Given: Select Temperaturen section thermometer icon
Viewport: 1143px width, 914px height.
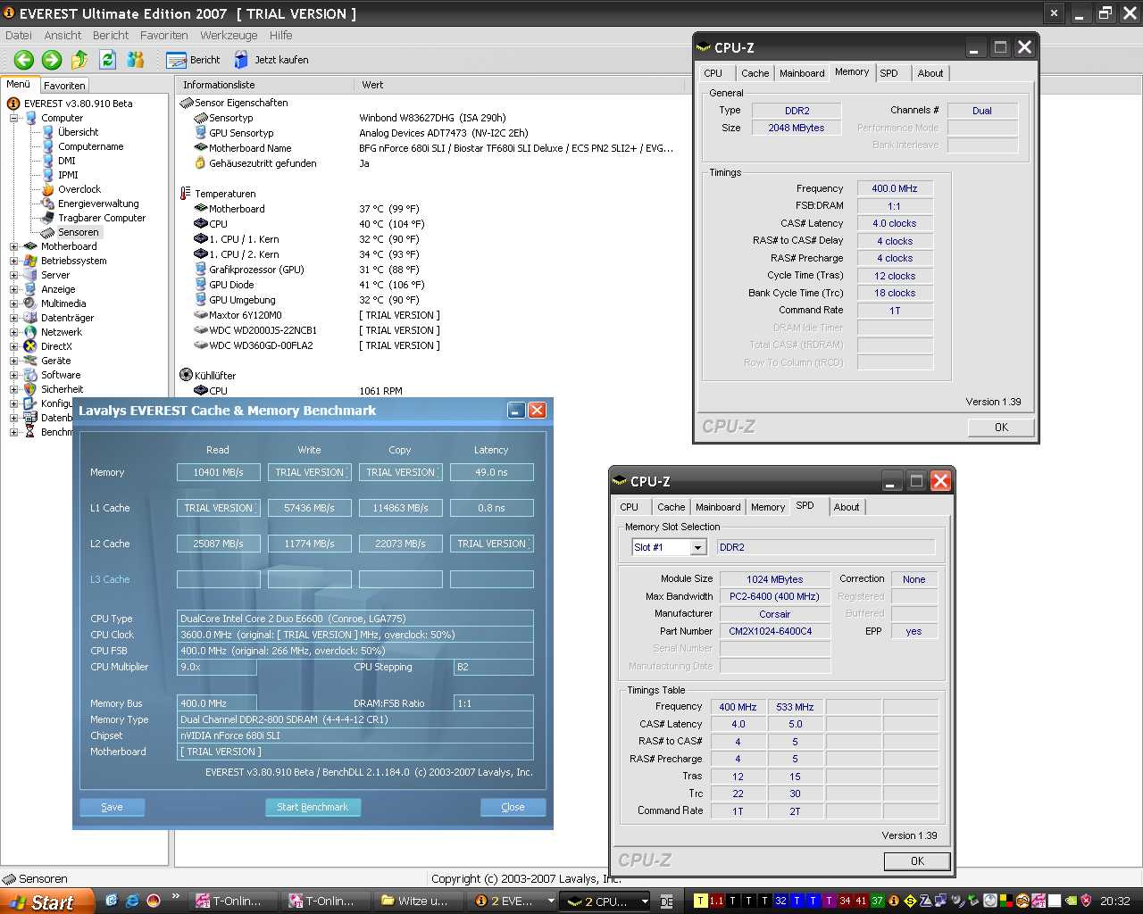Looking at the screenshot, I should [x=186, y=194].
